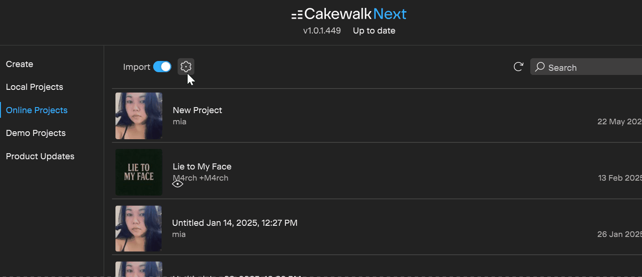Screen dimensions: 642x277
Task: Open Untitled Jan 14, 2025 project thumbnail
Action: 139,229
